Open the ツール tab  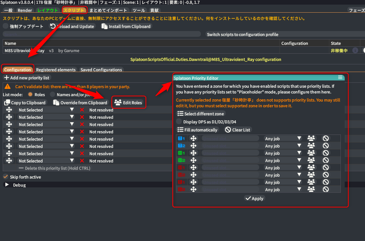tap(139, 10)
